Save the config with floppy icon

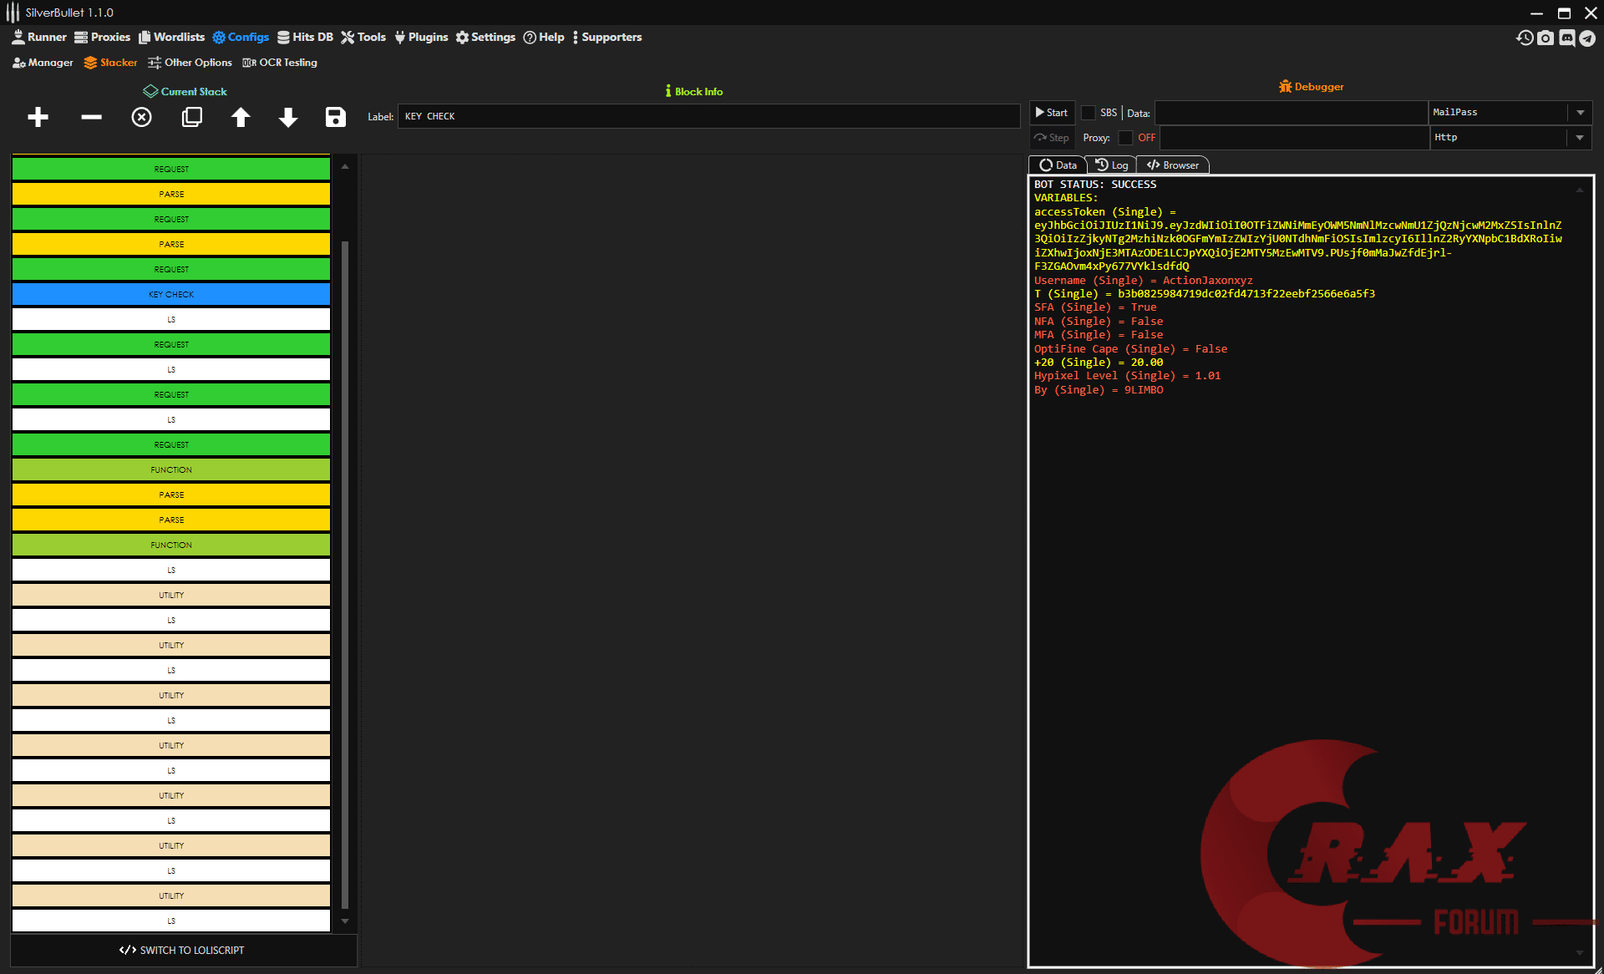click(x=336, y=117)
